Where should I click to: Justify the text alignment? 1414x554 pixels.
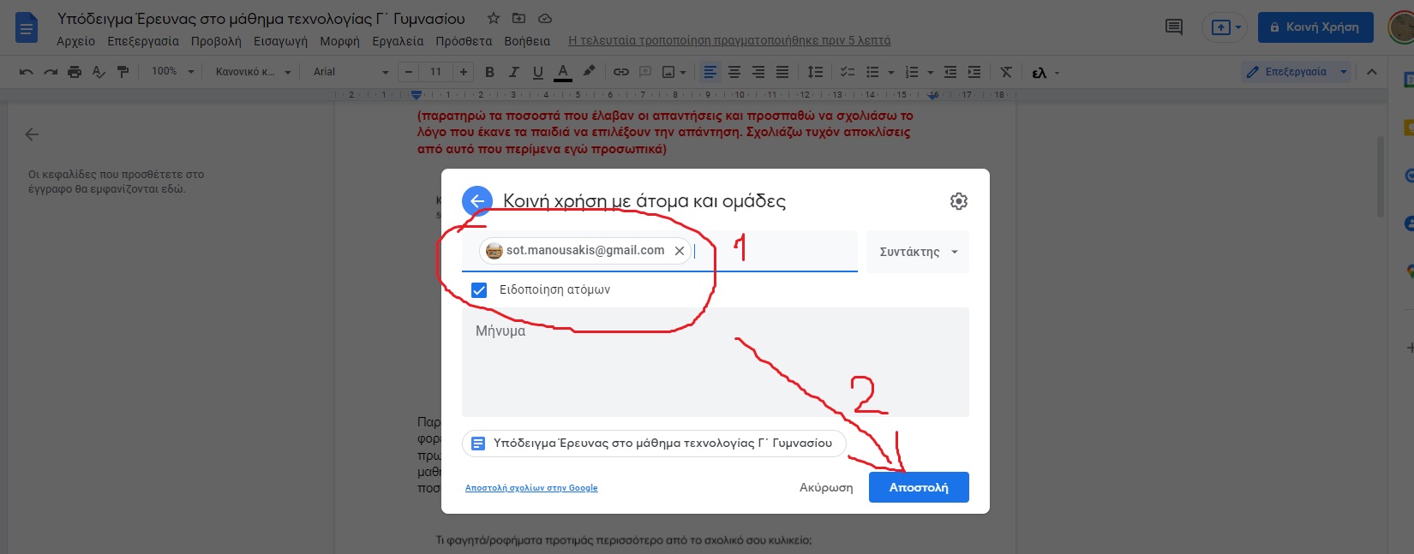pos(782,72)
